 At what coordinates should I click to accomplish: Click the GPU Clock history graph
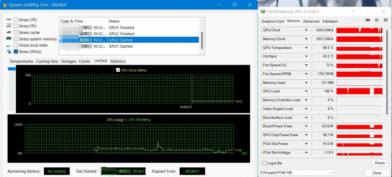tap(359, 30)
